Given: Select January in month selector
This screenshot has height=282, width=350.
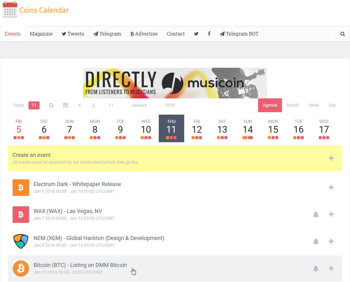Looking at the screenshot, I should (139, 105).
